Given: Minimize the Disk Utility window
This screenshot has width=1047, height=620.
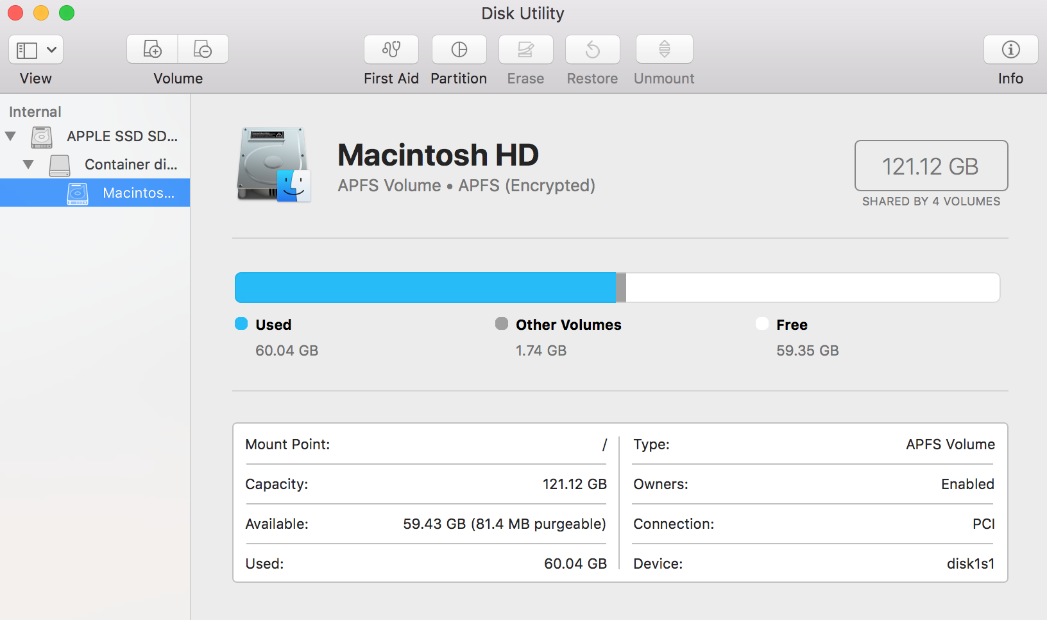Looking at the screenshot, I should (41, 13).
